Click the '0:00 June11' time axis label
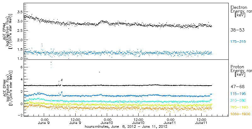This screenshot has width=252, height=129. [x=170, y=121]
